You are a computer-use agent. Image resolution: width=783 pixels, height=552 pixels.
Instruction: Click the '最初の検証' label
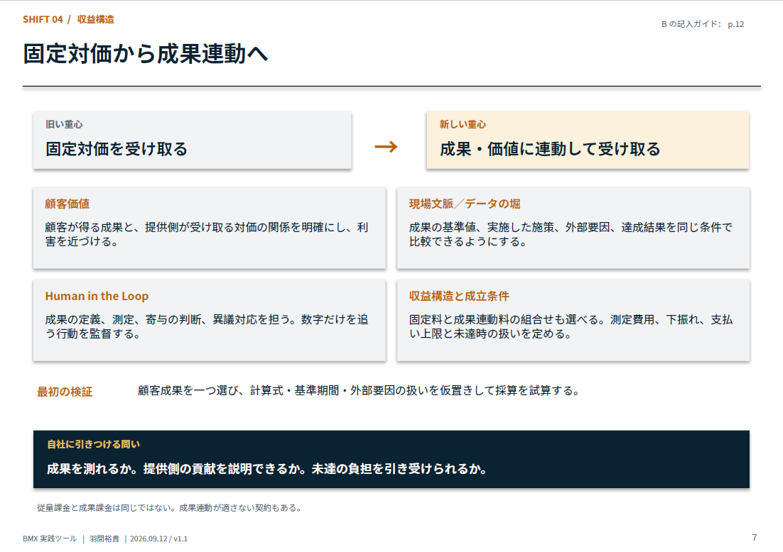point(65,392)
